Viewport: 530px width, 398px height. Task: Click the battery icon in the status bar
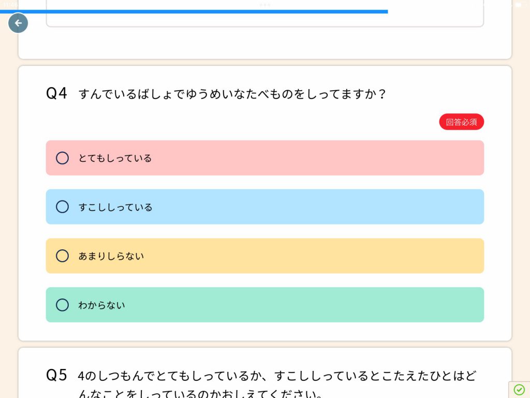coord(519,5)
